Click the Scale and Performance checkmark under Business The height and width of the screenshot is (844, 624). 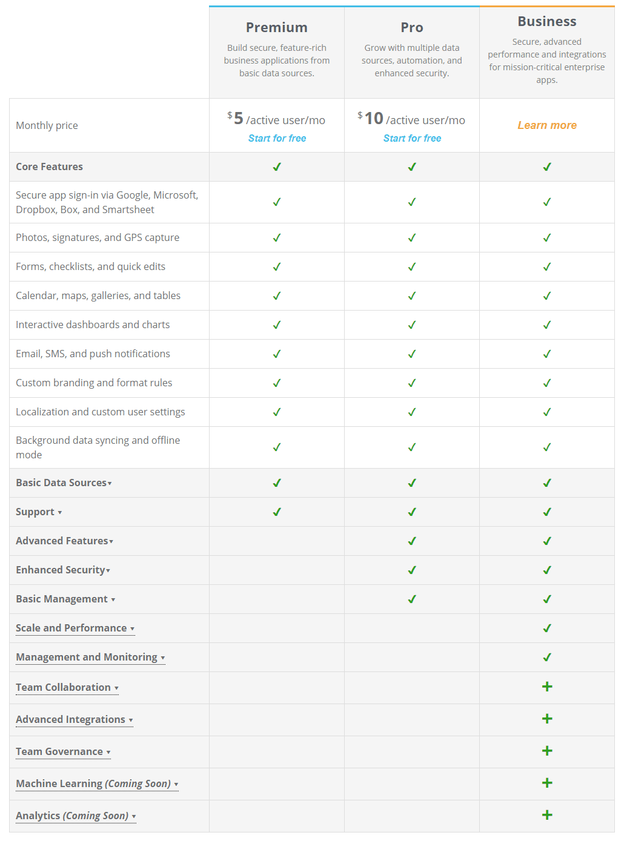click(x=546, y=628)
